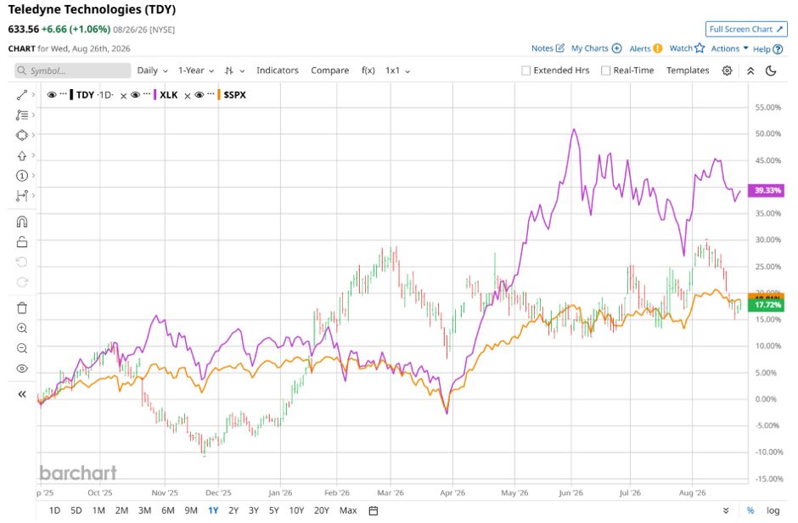
Task: Zoom in on the chart
Action: [x=21, y=328]
